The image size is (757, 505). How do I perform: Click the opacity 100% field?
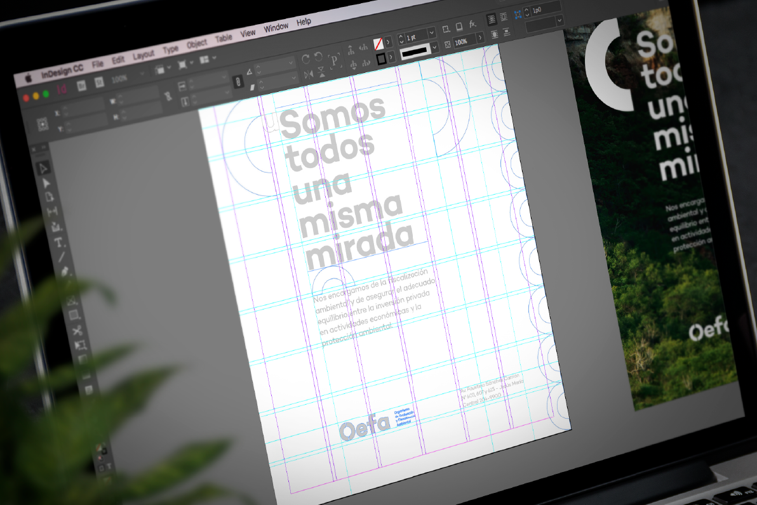coord(464,41)
